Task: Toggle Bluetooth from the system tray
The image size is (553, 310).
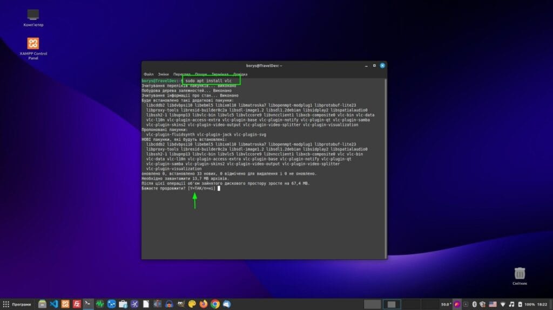Action: pos(474,304)
